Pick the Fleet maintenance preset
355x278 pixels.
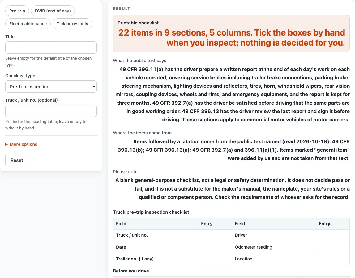(28, 24)
